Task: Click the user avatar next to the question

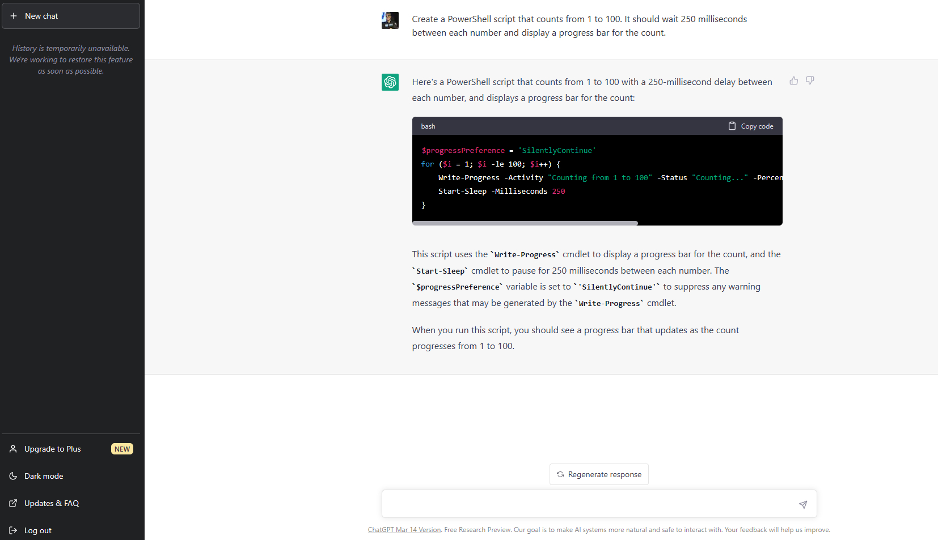Action: 390,20
